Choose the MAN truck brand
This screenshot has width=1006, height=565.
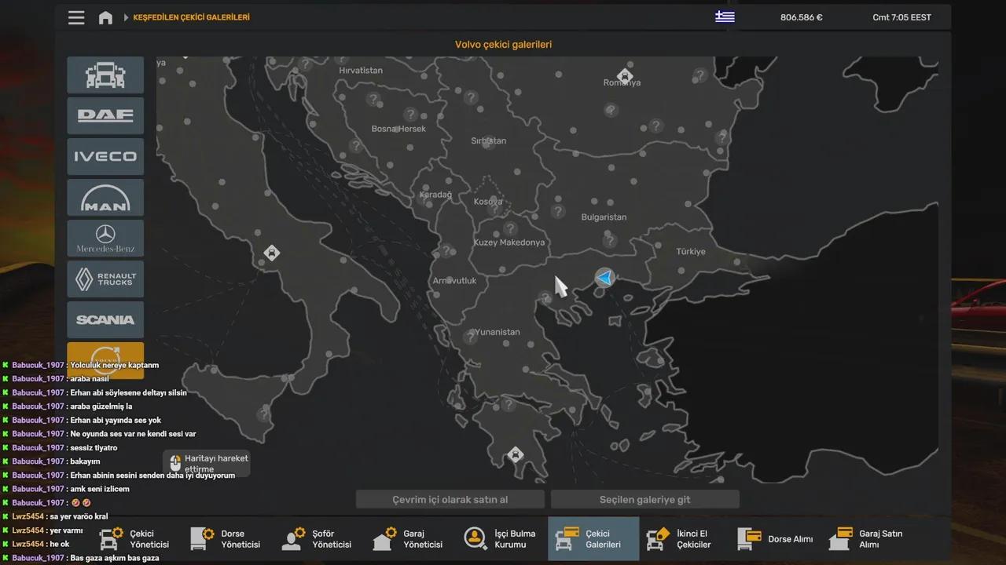tap(105, 197)
